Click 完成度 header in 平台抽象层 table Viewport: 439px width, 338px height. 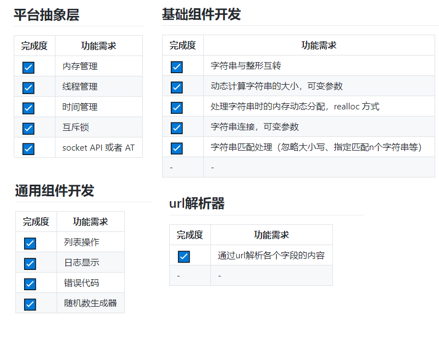point(35,46)
